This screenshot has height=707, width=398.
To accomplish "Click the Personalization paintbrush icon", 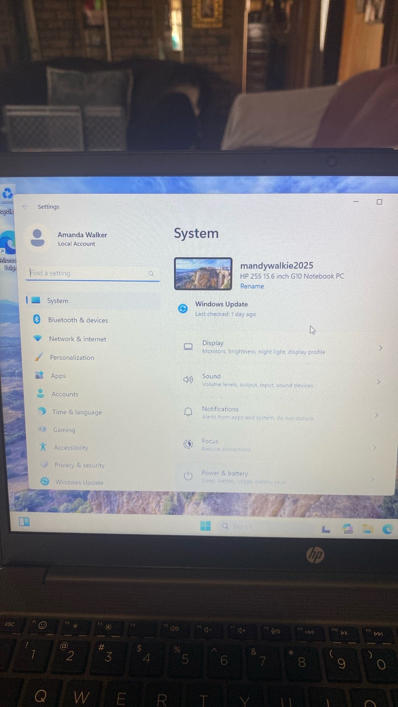I will pos(39,357).
